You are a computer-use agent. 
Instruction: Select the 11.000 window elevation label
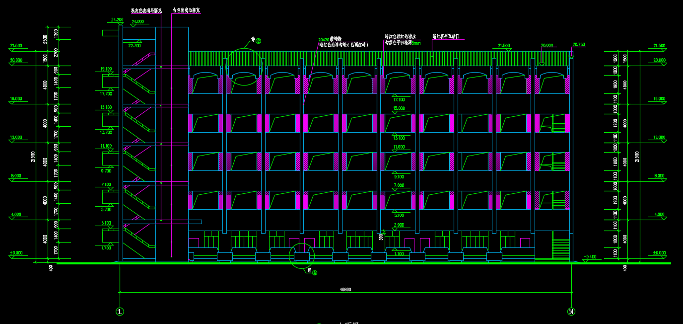pyautogui.click(x=399, y=147)
